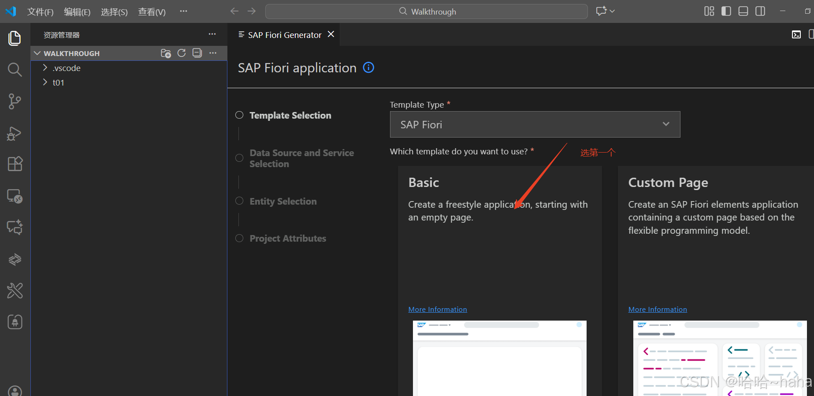
Task: Open the chat icon's dropdown arrow
Action: point(612,11)
